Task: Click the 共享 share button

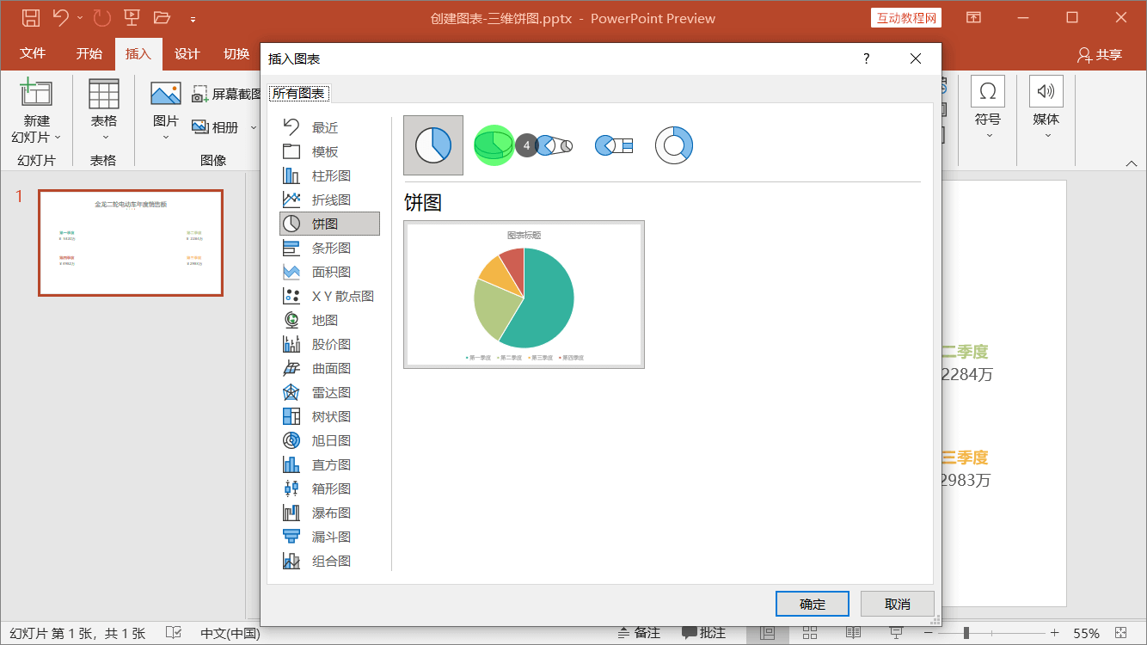Action: tap(1100, 54)
